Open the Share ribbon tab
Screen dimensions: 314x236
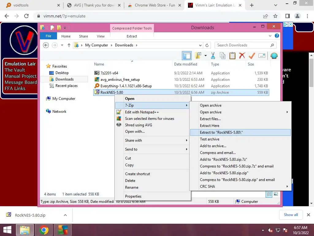pyautogui.click(x=83, y=36)
